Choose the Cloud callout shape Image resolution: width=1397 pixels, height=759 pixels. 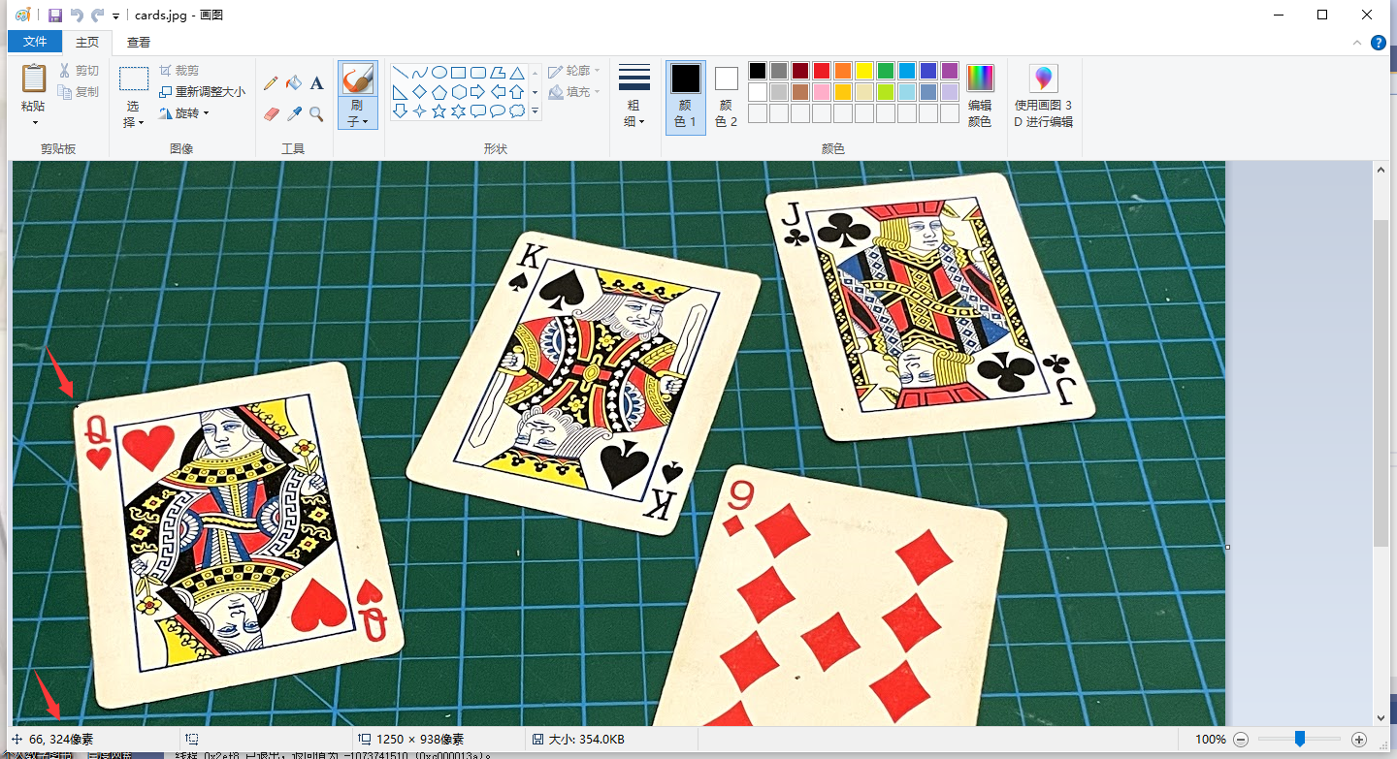517,111
